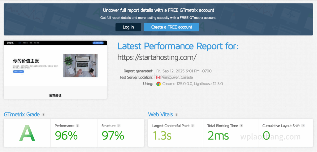Click the Log in button
Screen dimensions: 317x152
click(x=128, y=27)
